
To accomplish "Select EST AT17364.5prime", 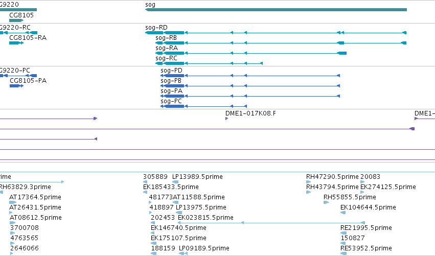I will (x=13, y=202).
